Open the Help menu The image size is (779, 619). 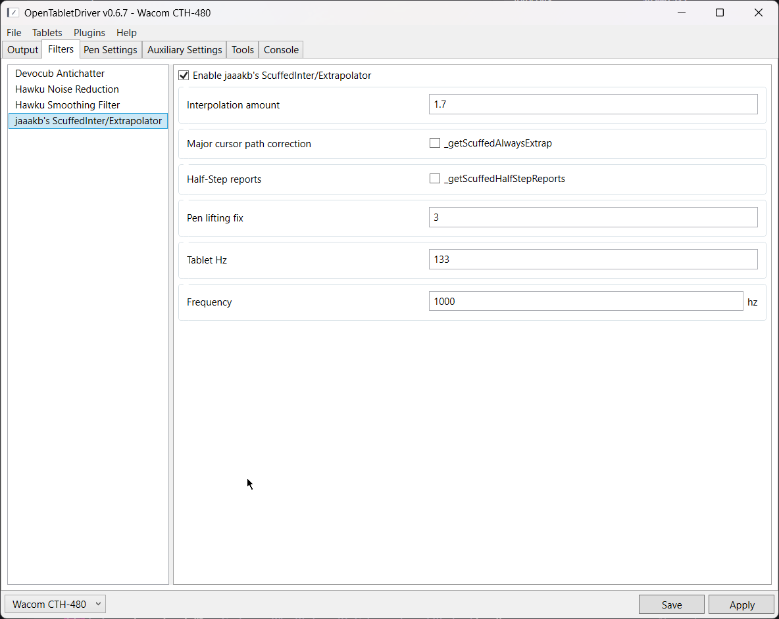point(127,33)
